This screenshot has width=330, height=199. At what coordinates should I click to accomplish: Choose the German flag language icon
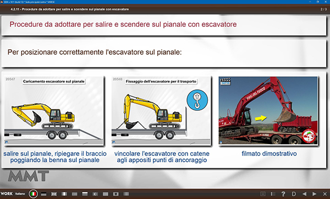tap(43, 194)
